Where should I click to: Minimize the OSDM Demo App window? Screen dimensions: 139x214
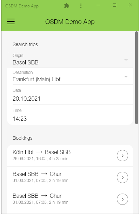pos(98,5)
